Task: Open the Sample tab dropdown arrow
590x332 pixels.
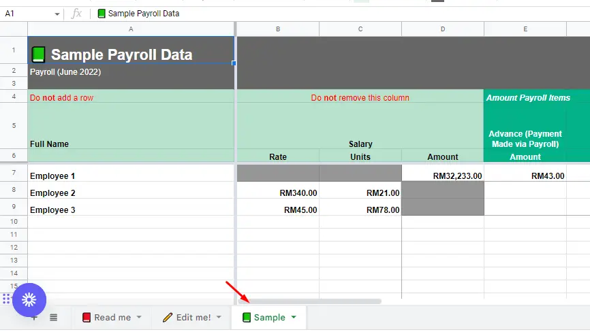Action: pos(294,317)
